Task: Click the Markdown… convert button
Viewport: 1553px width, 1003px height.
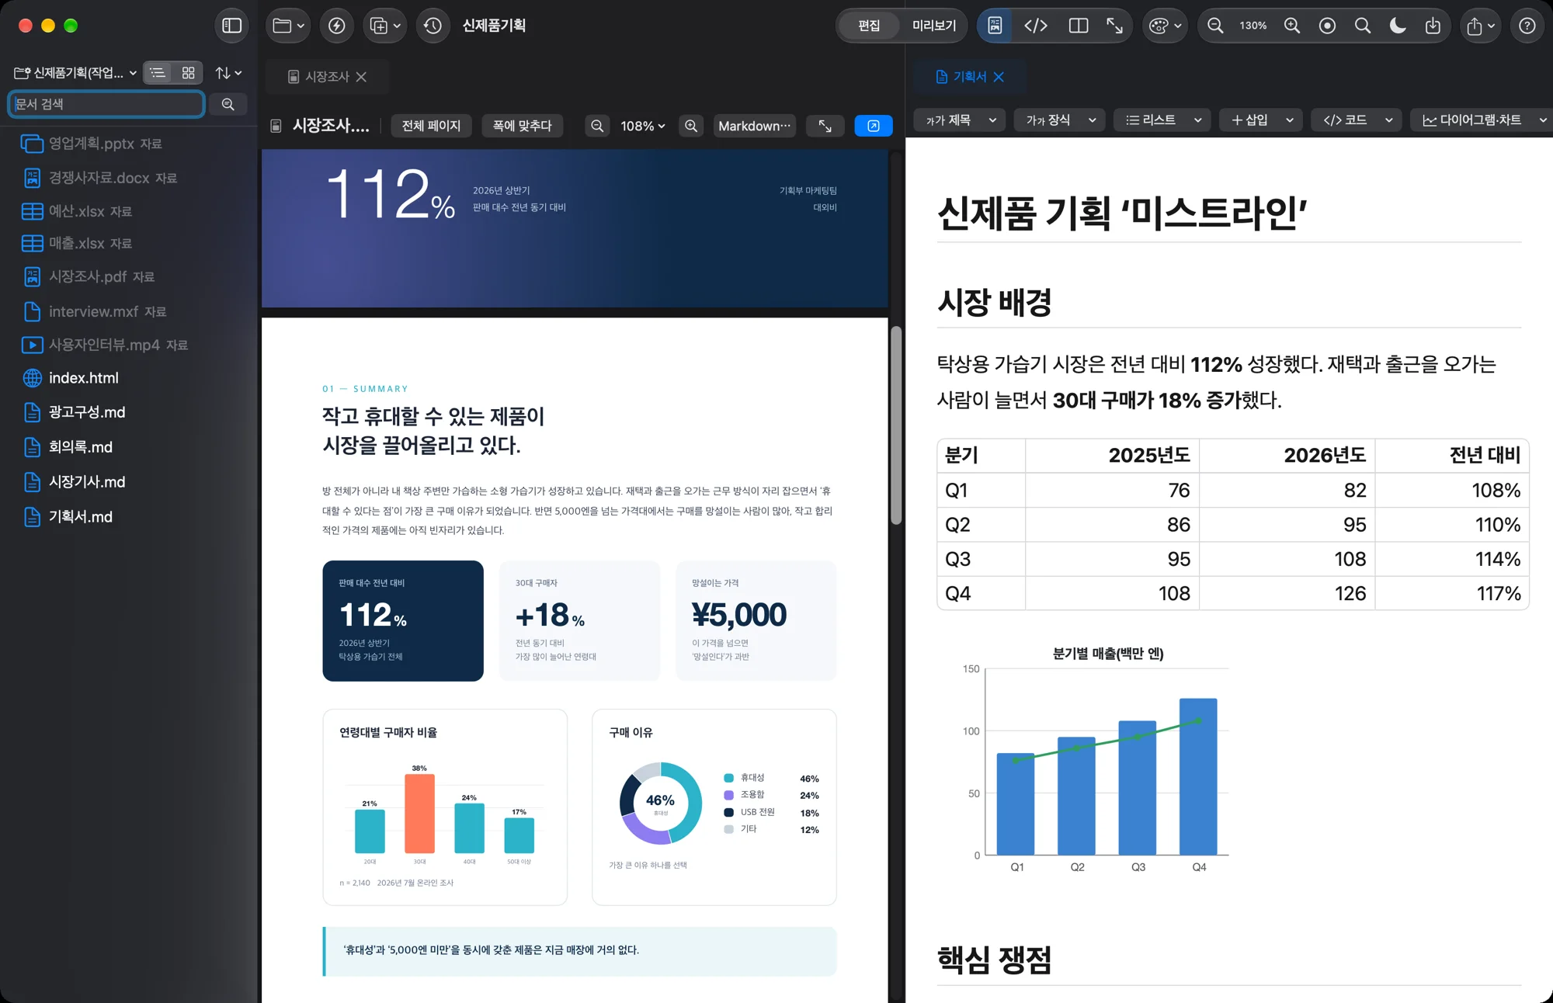Action: 755,126
